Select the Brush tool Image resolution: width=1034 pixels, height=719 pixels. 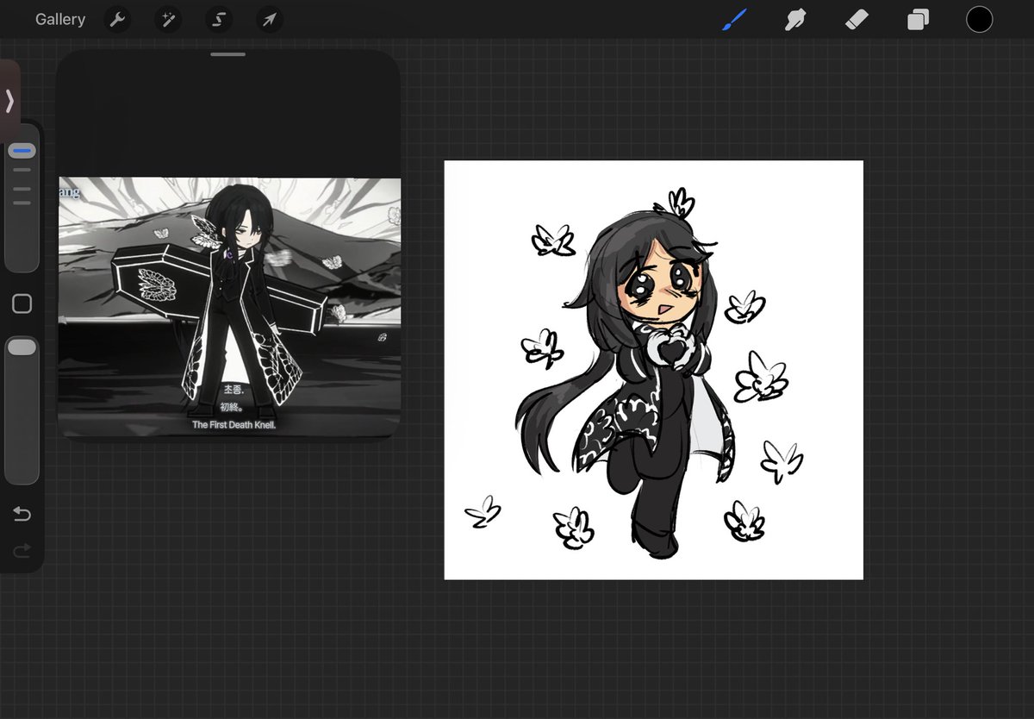coord(734,19)
